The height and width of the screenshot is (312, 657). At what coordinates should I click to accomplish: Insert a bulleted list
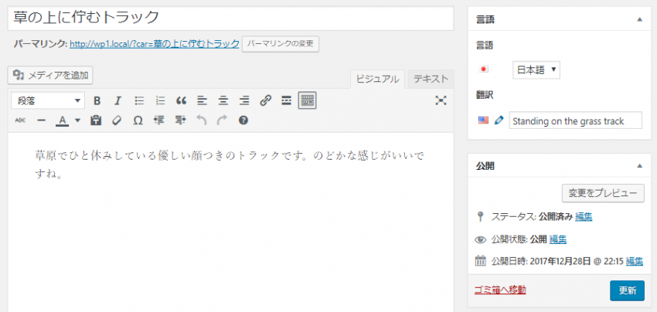pyautogui.click(x=139, y=100)
